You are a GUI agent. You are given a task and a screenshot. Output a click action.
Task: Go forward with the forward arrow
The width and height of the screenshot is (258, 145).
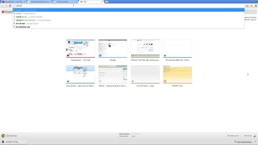point(6,6)
